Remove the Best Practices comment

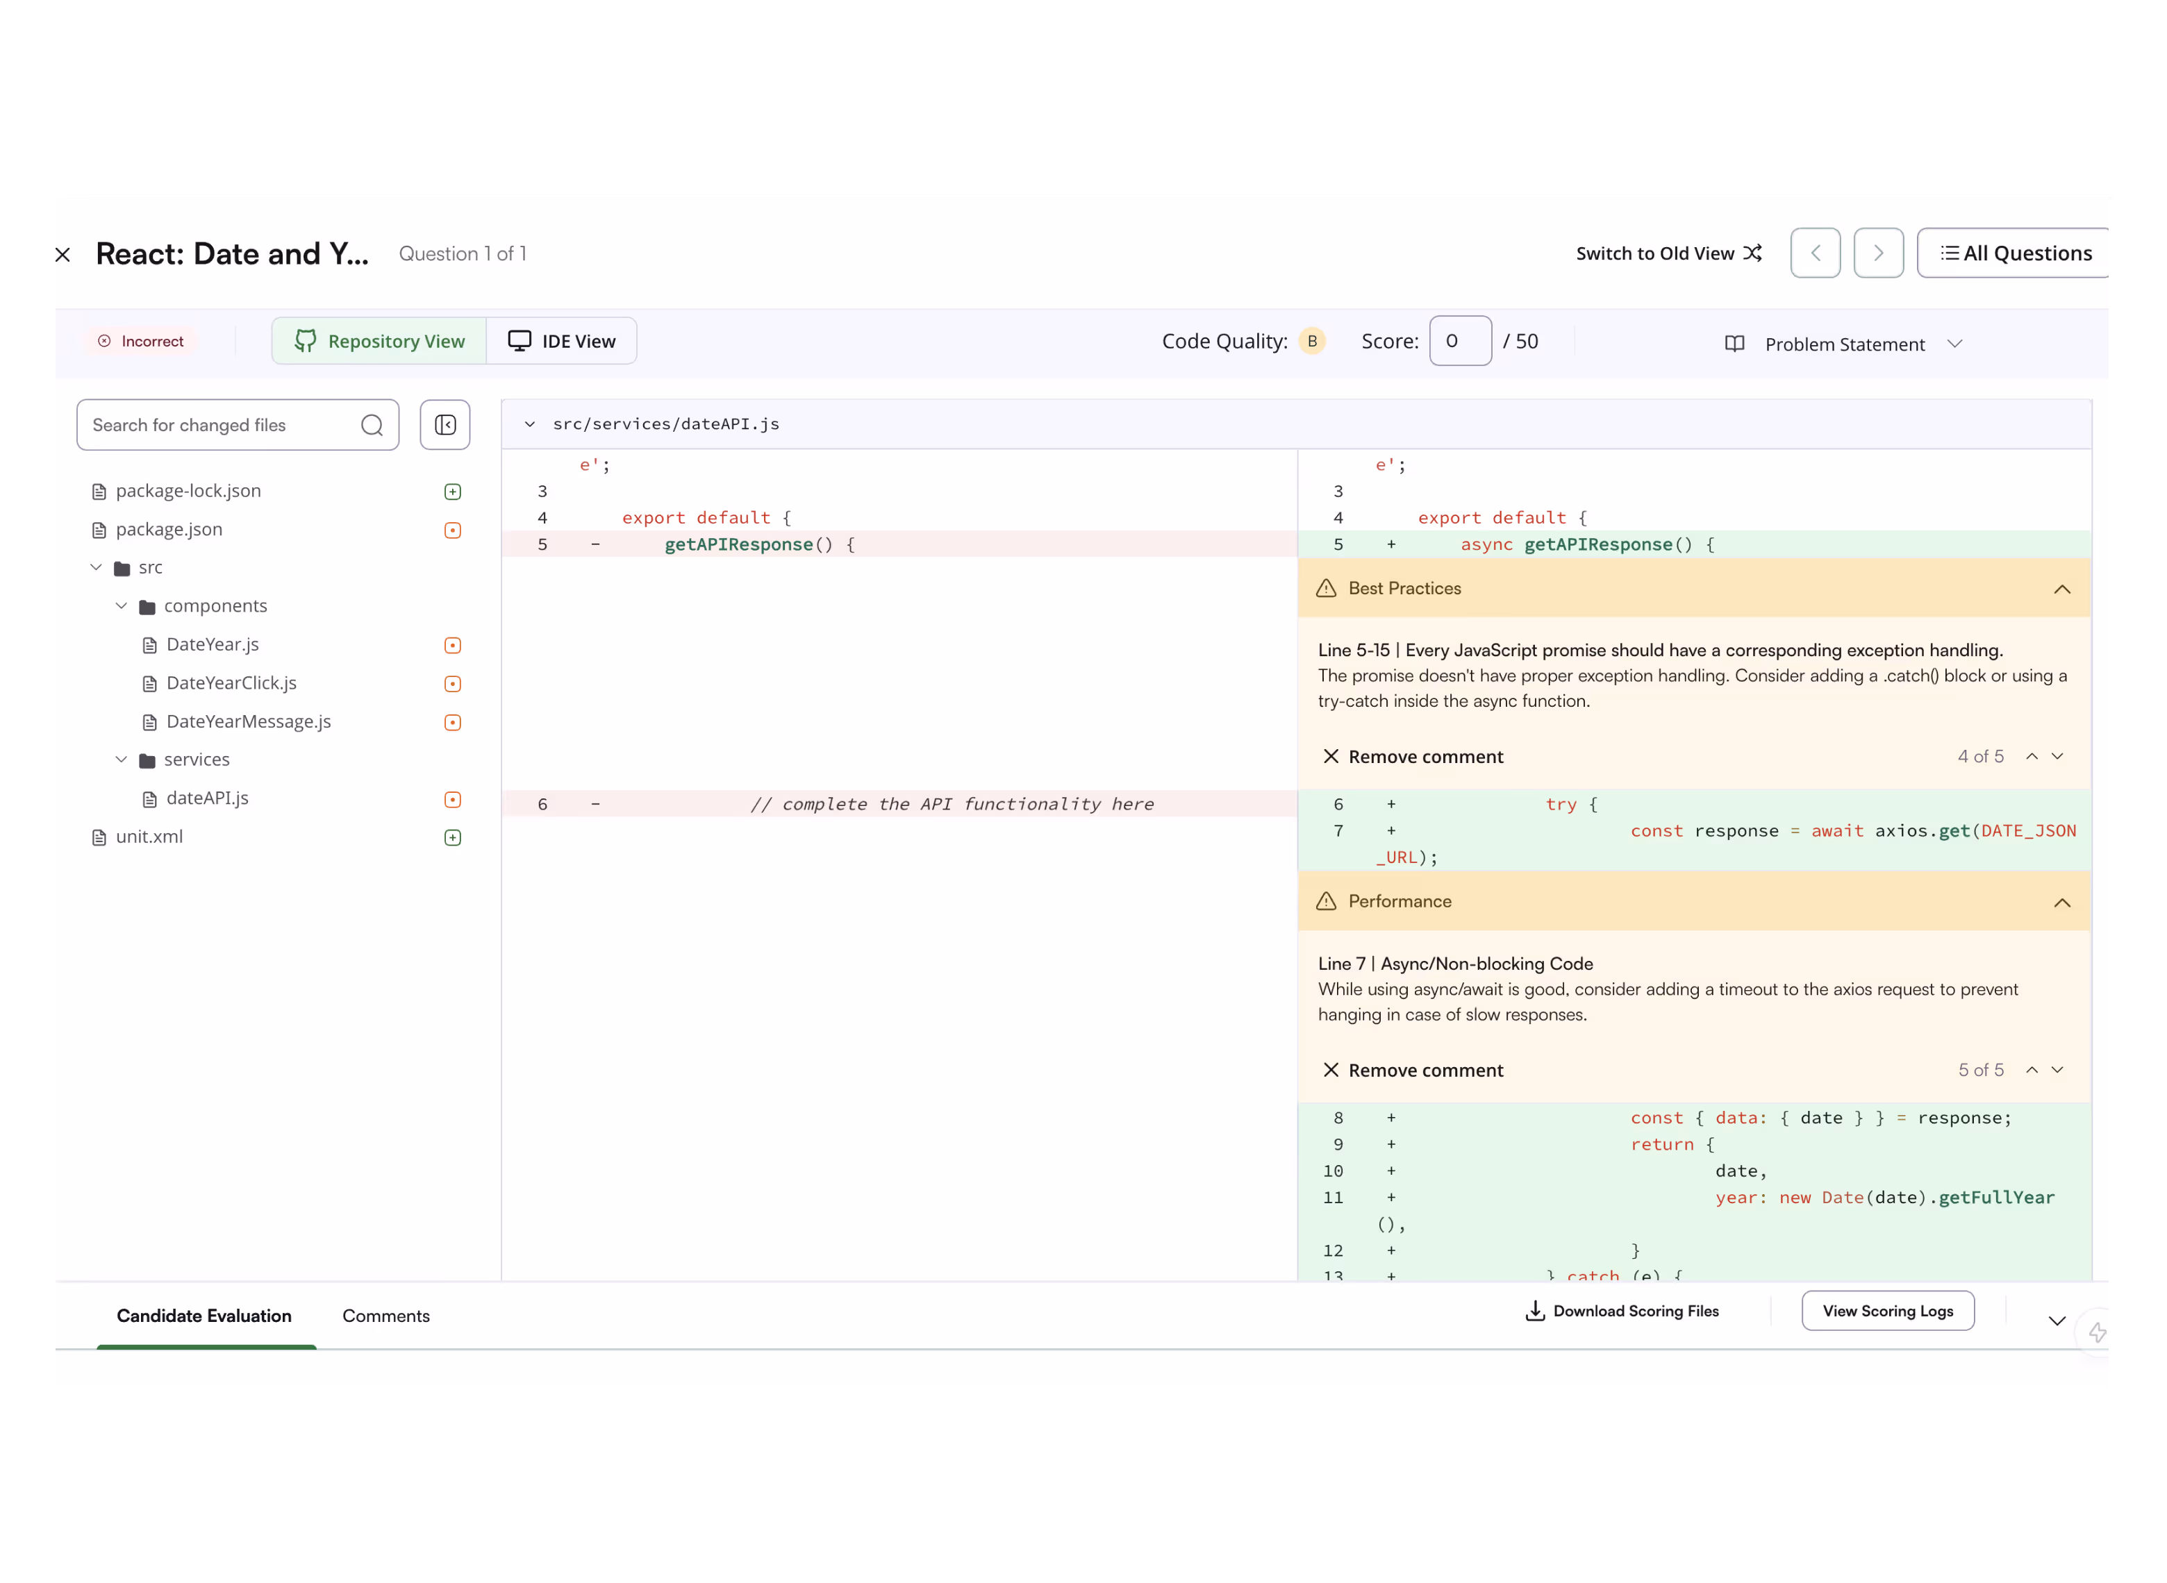[x=1413, y=756]
